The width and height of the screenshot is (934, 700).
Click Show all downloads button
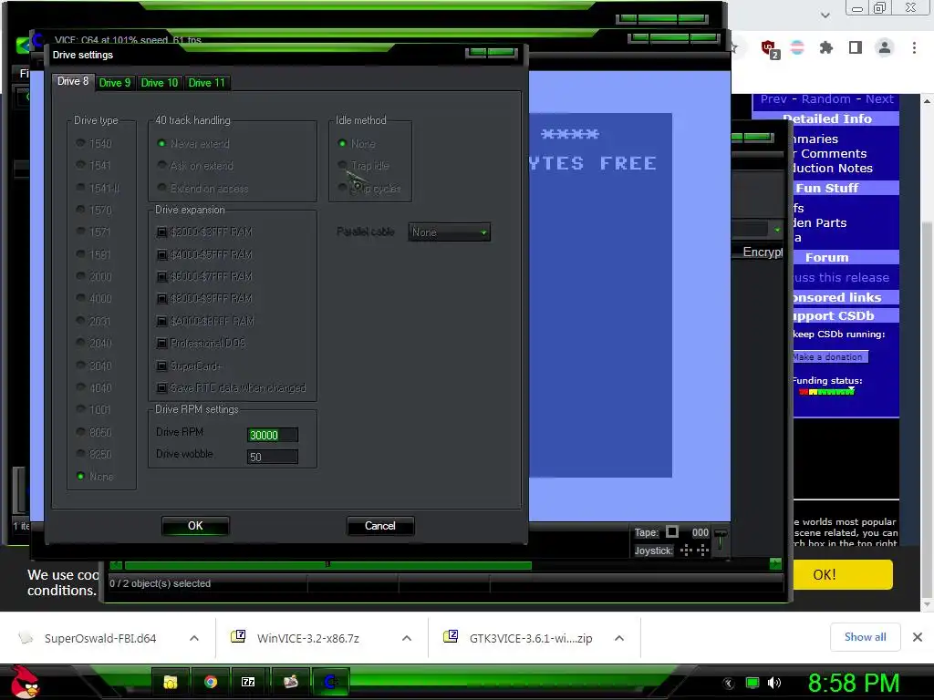pos(865,637)
